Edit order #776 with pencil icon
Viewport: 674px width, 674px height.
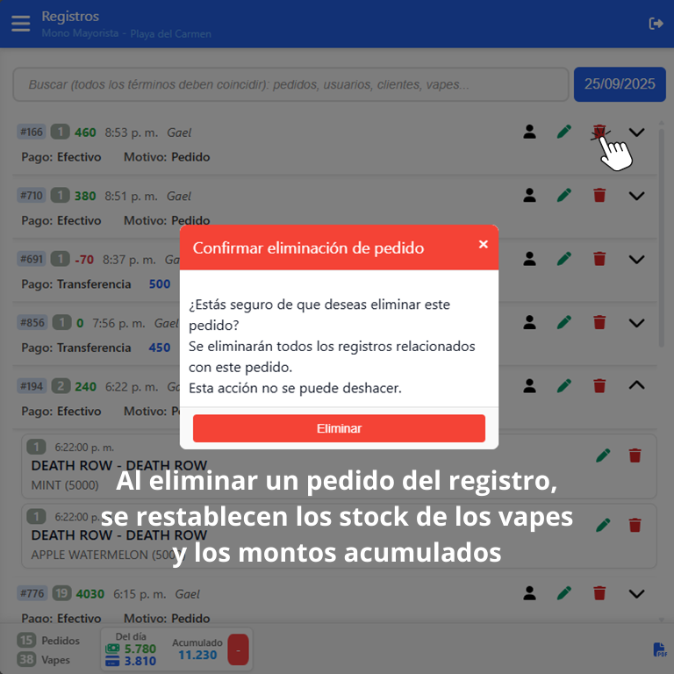tap(564, 593)
